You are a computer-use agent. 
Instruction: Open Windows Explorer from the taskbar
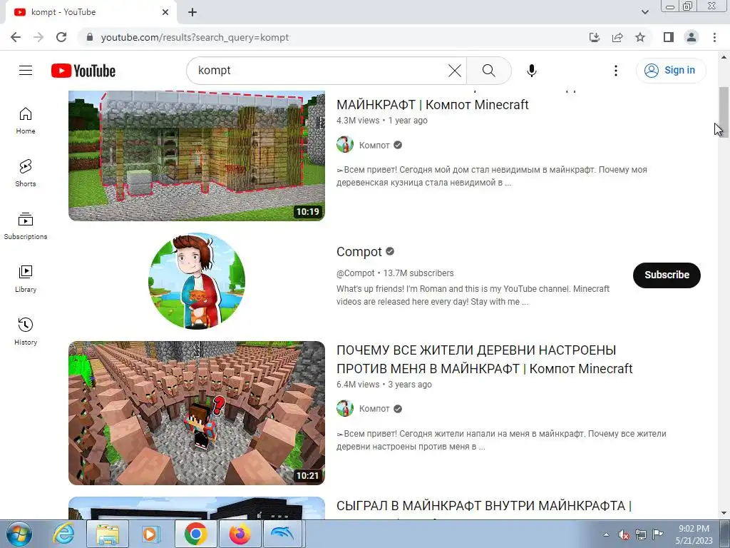(x=108, y=534)
